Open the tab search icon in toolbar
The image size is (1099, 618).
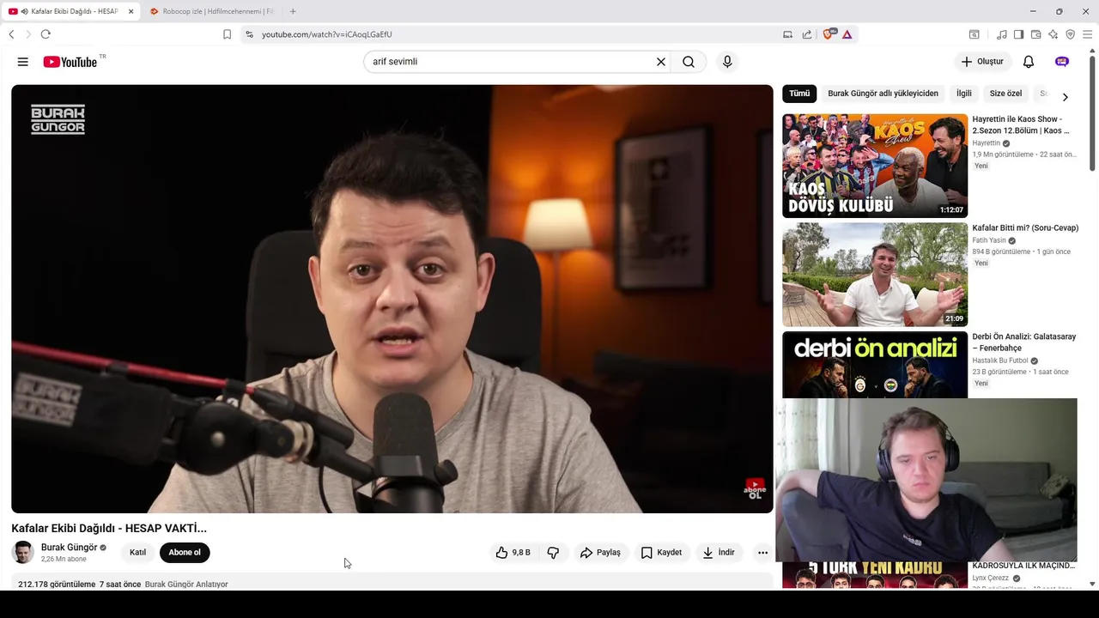[974, 34]
